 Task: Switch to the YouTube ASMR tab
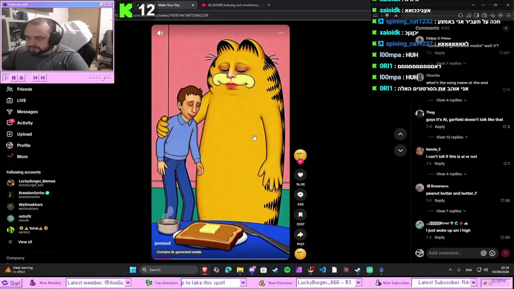click(x=231, y=5)
